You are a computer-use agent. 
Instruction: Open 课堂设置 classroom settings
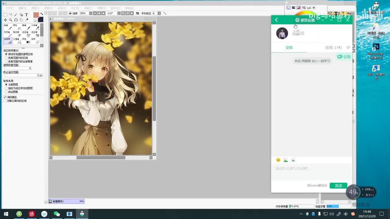click(305, 20)
